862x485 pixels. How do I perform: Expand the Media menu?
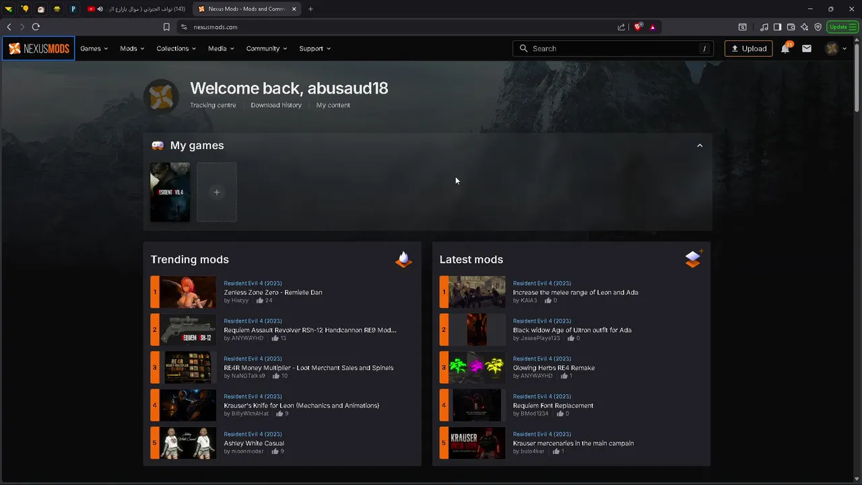[221, 48]
